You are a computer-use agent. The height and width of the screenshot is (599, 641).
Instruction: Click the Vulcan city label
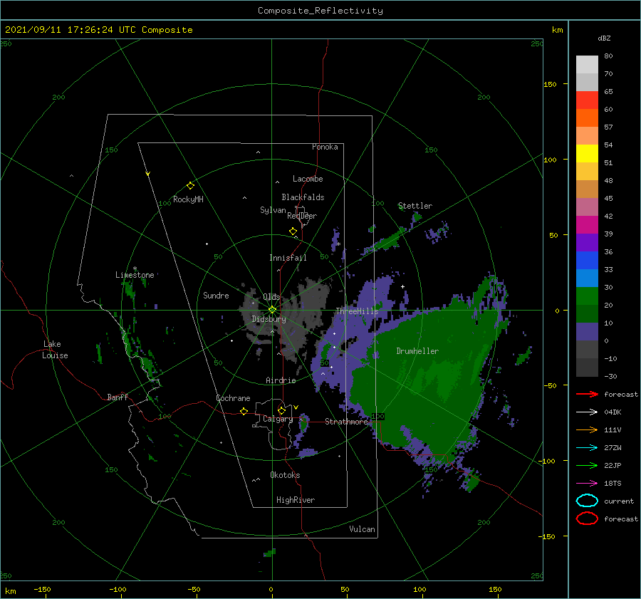(362, 529)
